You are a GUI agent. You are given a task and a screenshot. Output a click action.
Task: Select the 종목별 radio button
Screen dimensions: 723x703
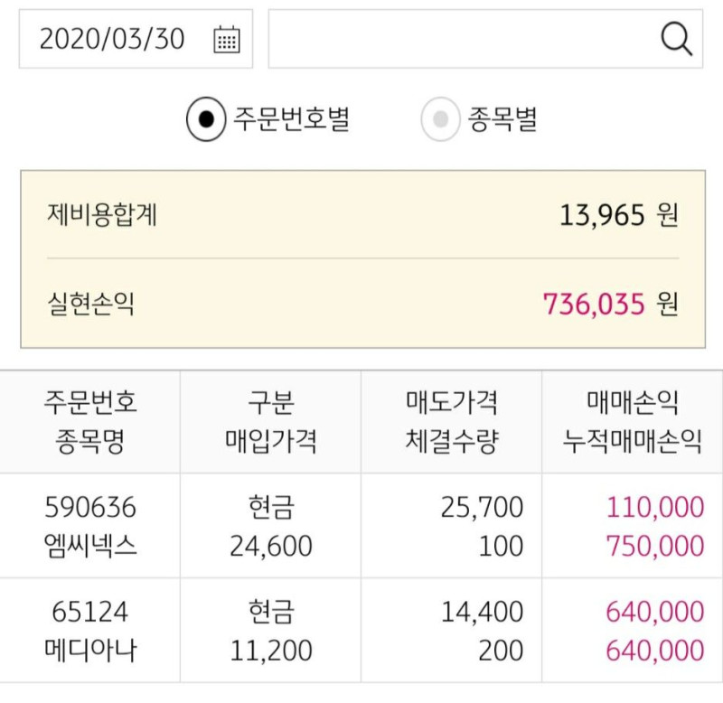[x=441, y=120]
